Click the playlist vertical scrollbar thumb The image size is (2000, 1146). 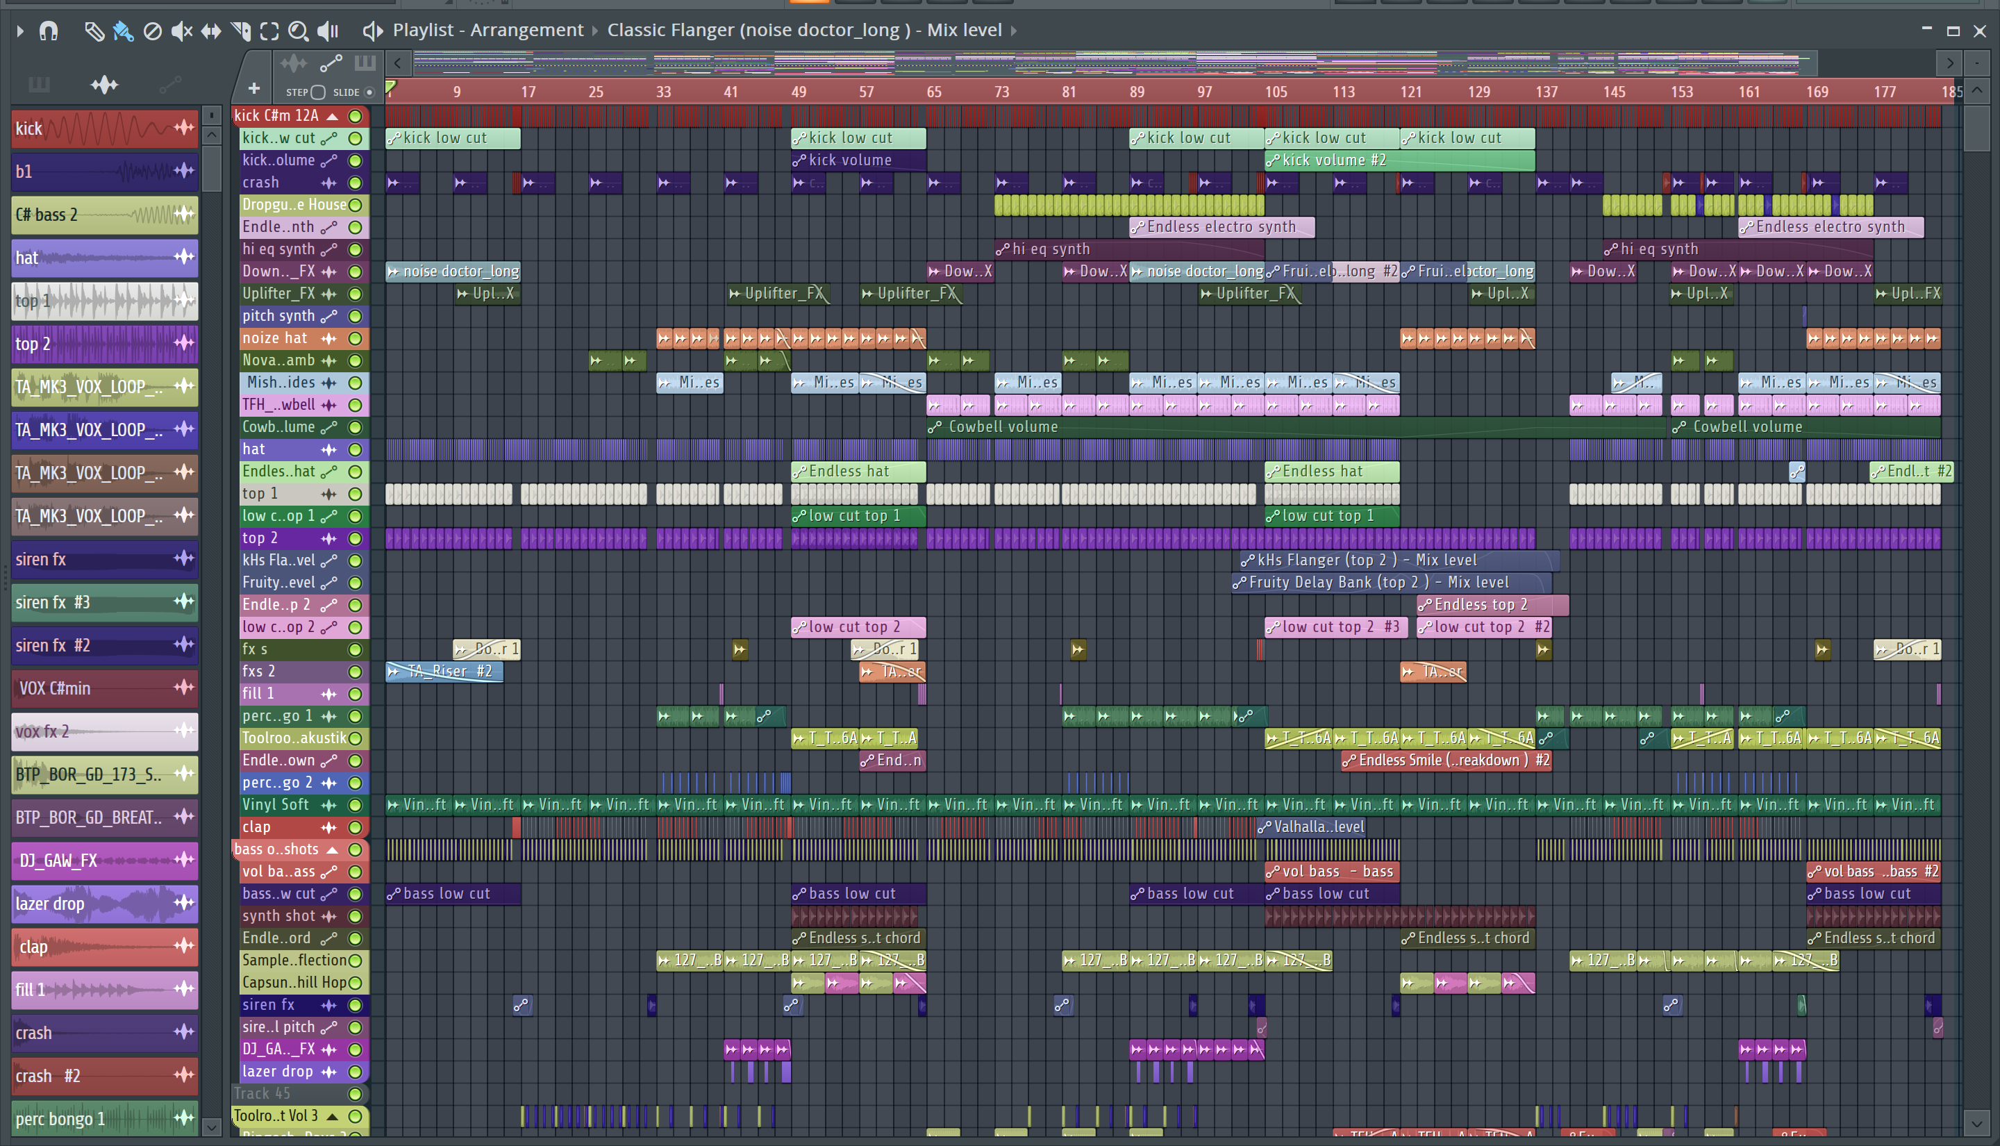pos(1976,128)
